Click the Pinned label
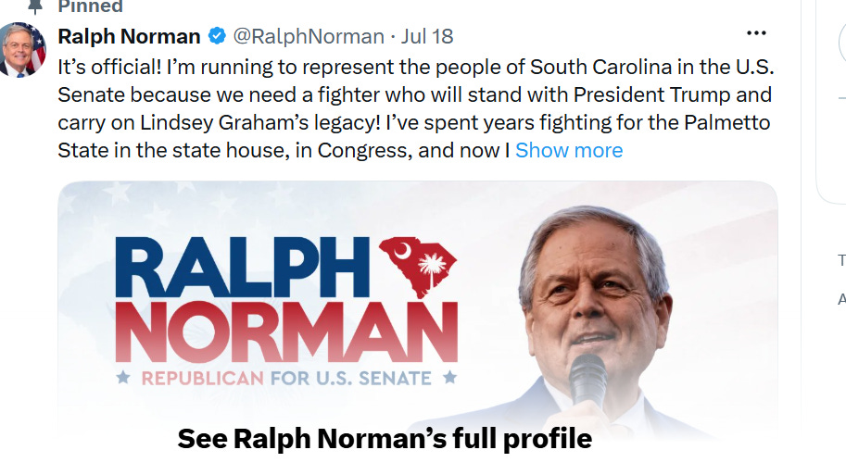846x475 pixels. coord(90,6)
